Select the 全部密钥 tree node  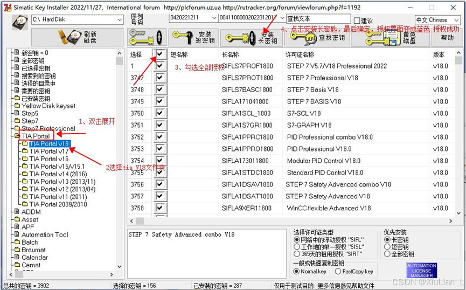click(33, 61)
